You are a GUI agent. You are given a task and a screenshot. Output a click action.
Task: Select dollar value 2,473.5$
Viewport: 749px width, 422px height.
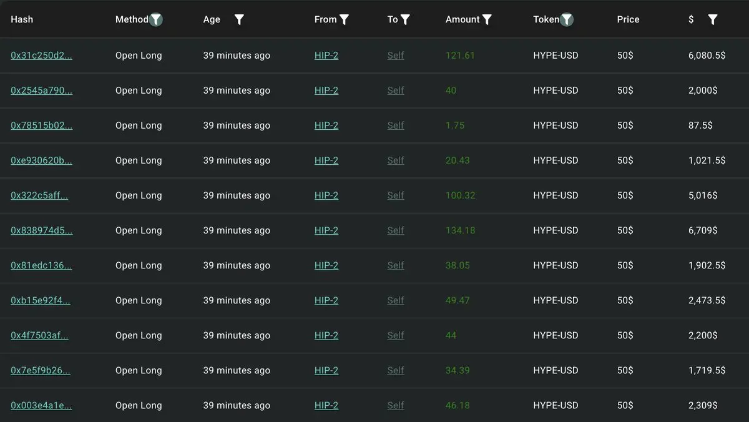click(707, 300)
